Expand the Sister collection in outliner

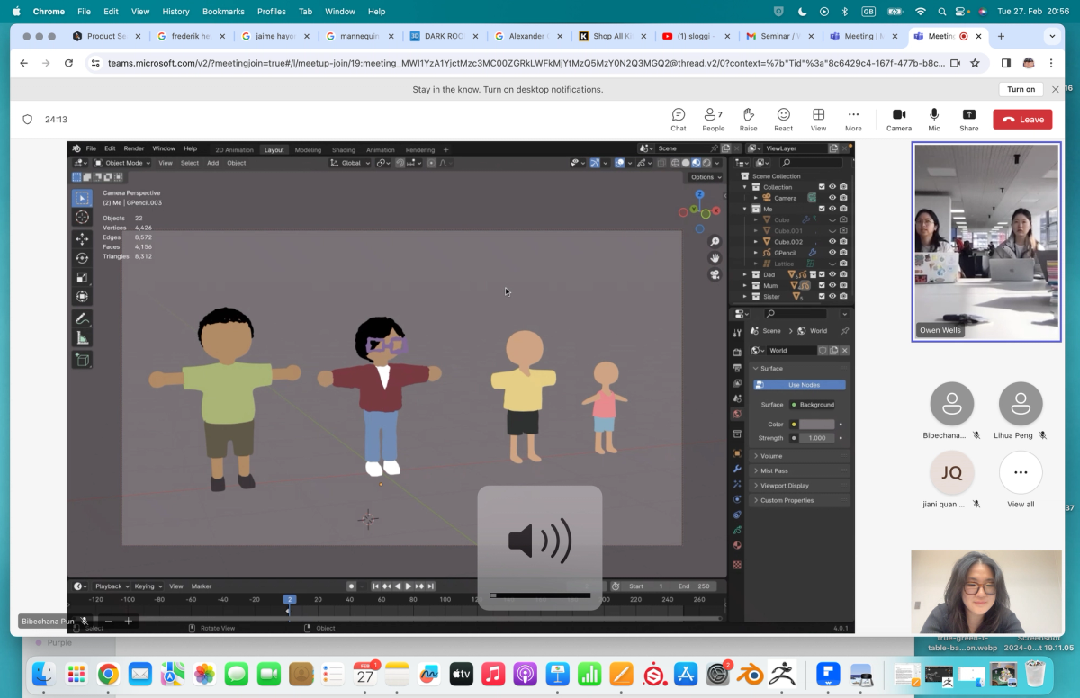(x=744, y=297)
